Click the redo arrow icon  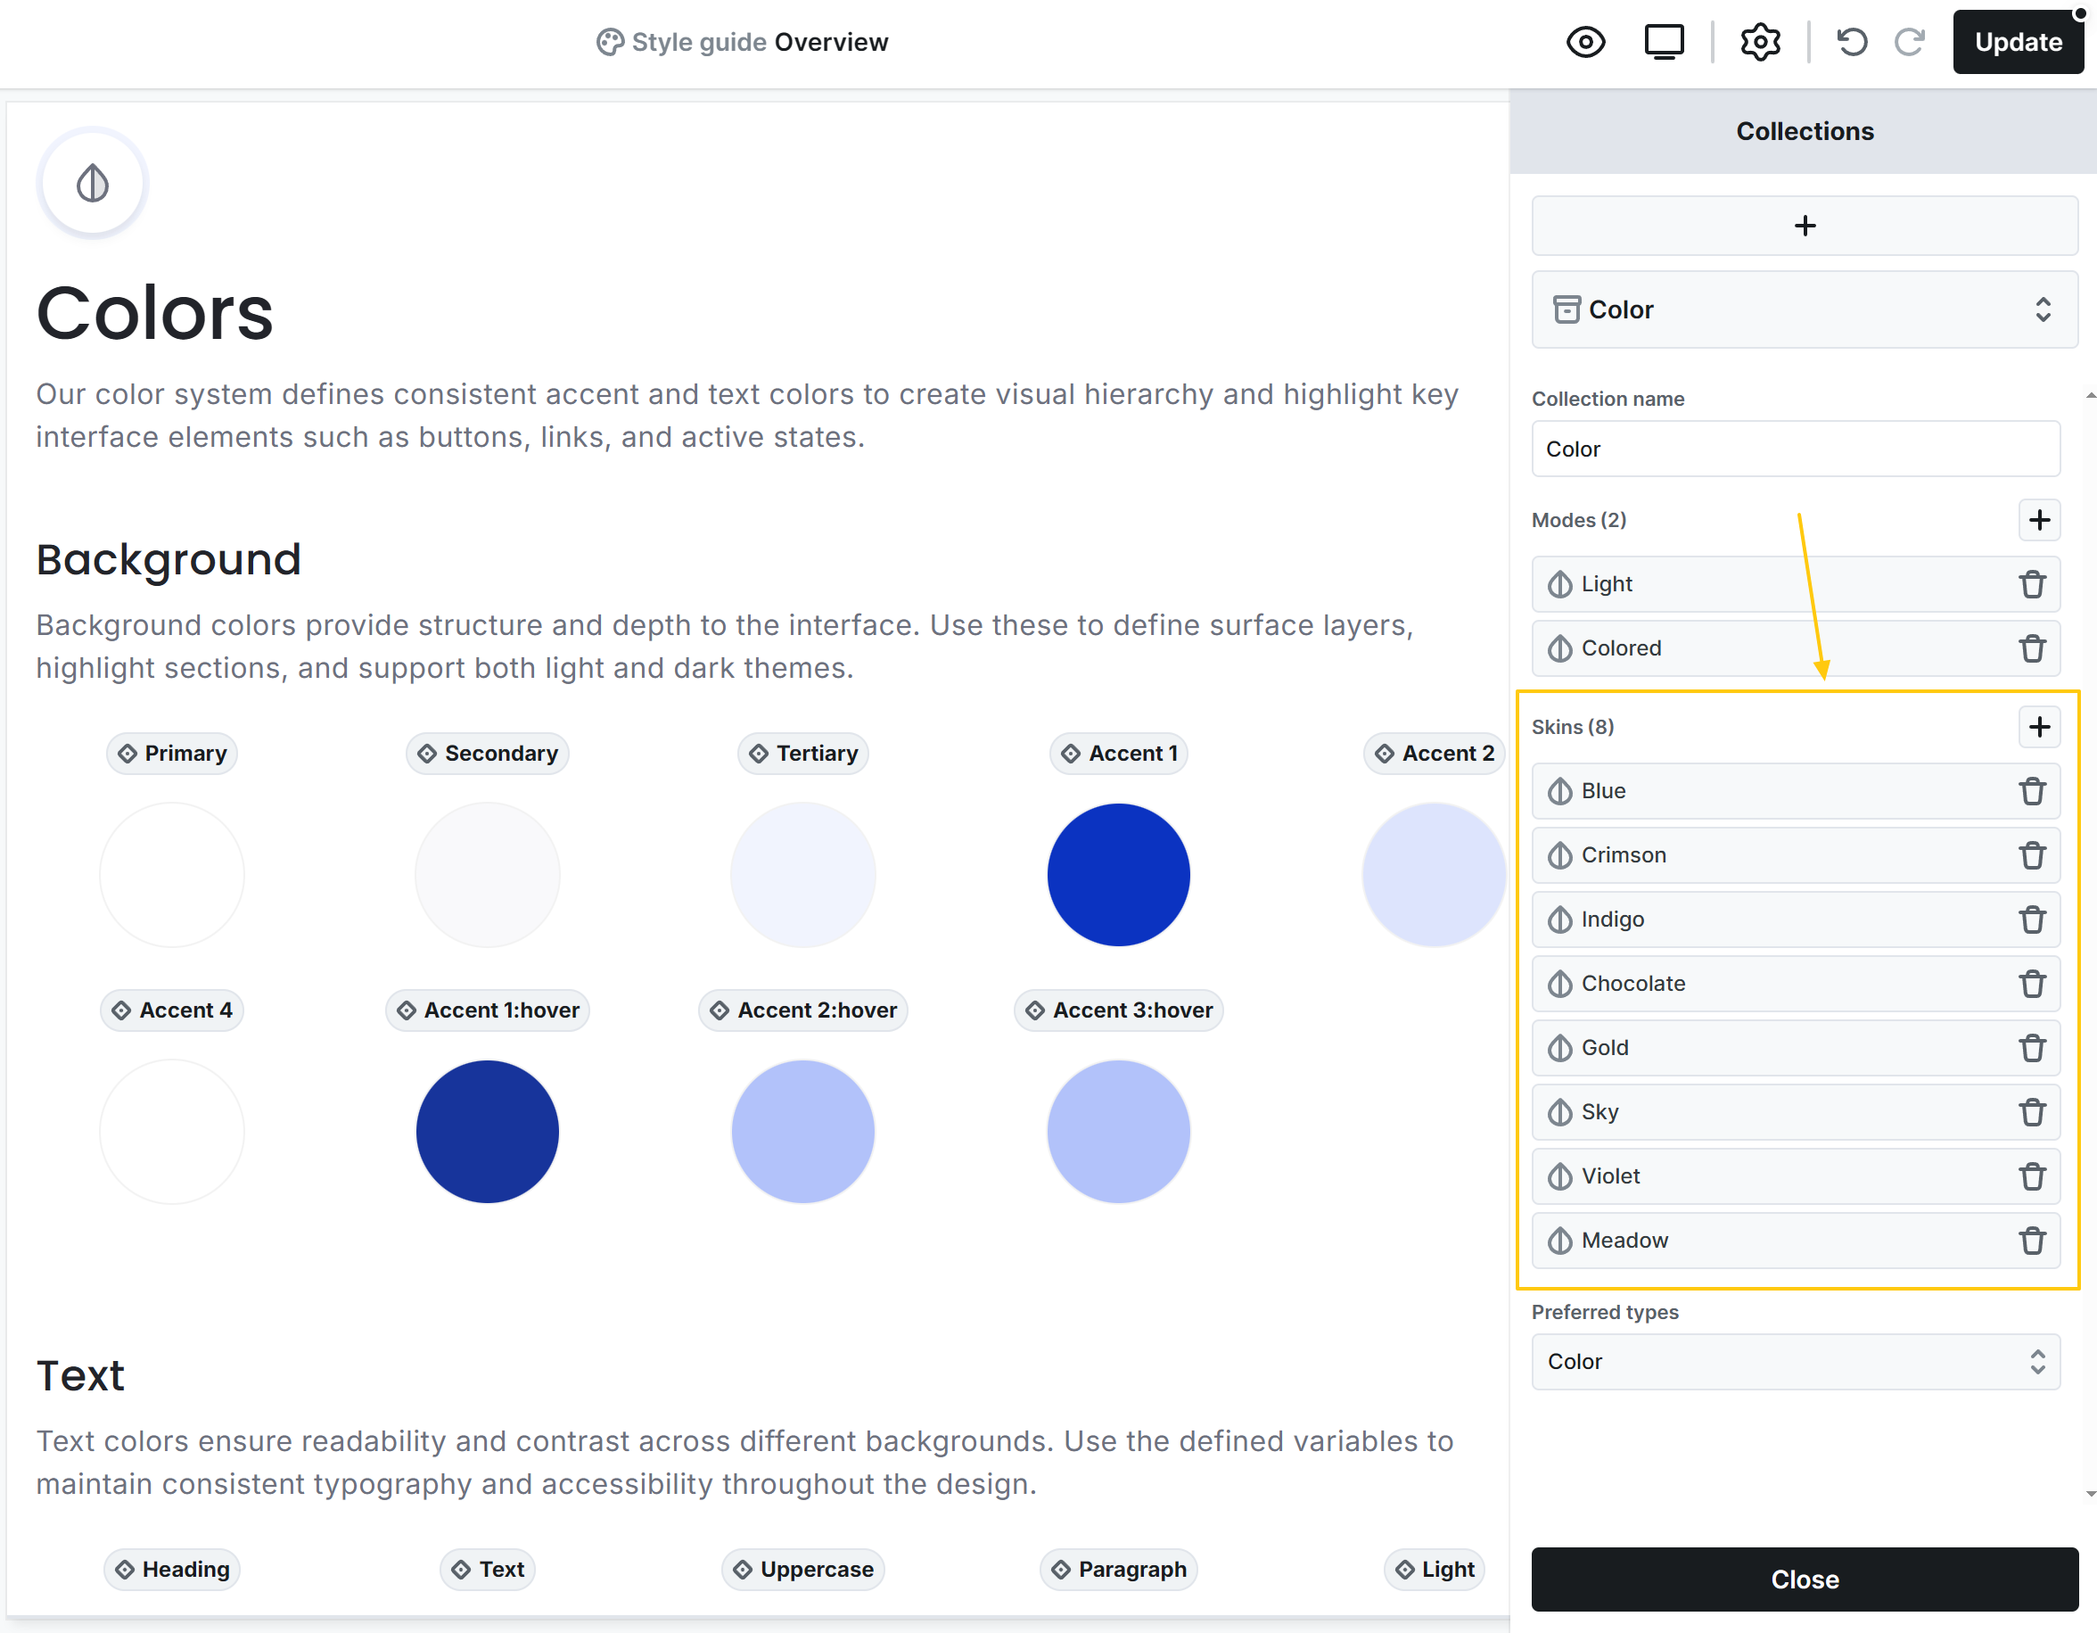click(x=1909, y=42)
